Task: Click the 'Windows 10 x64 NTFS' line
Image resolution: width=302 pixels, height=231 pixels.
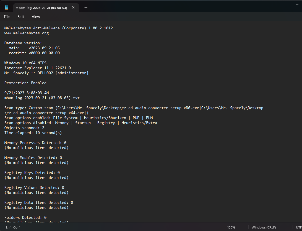Action: 25,63
